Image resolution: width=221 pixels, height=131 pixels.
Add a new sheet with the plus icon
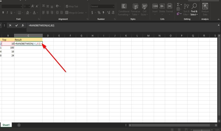[19, 125]
